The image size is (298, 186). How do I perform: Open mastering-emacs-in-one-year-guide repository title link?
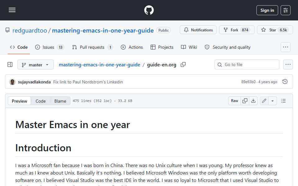[103, 30]
